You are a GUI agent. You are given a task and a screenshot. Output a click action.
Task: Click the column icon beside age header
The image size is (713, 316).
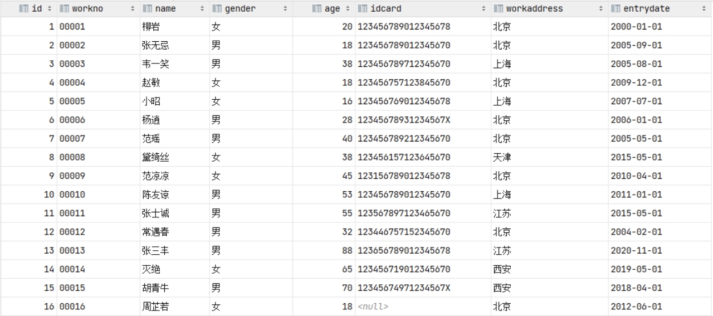(x=316, y=9)
